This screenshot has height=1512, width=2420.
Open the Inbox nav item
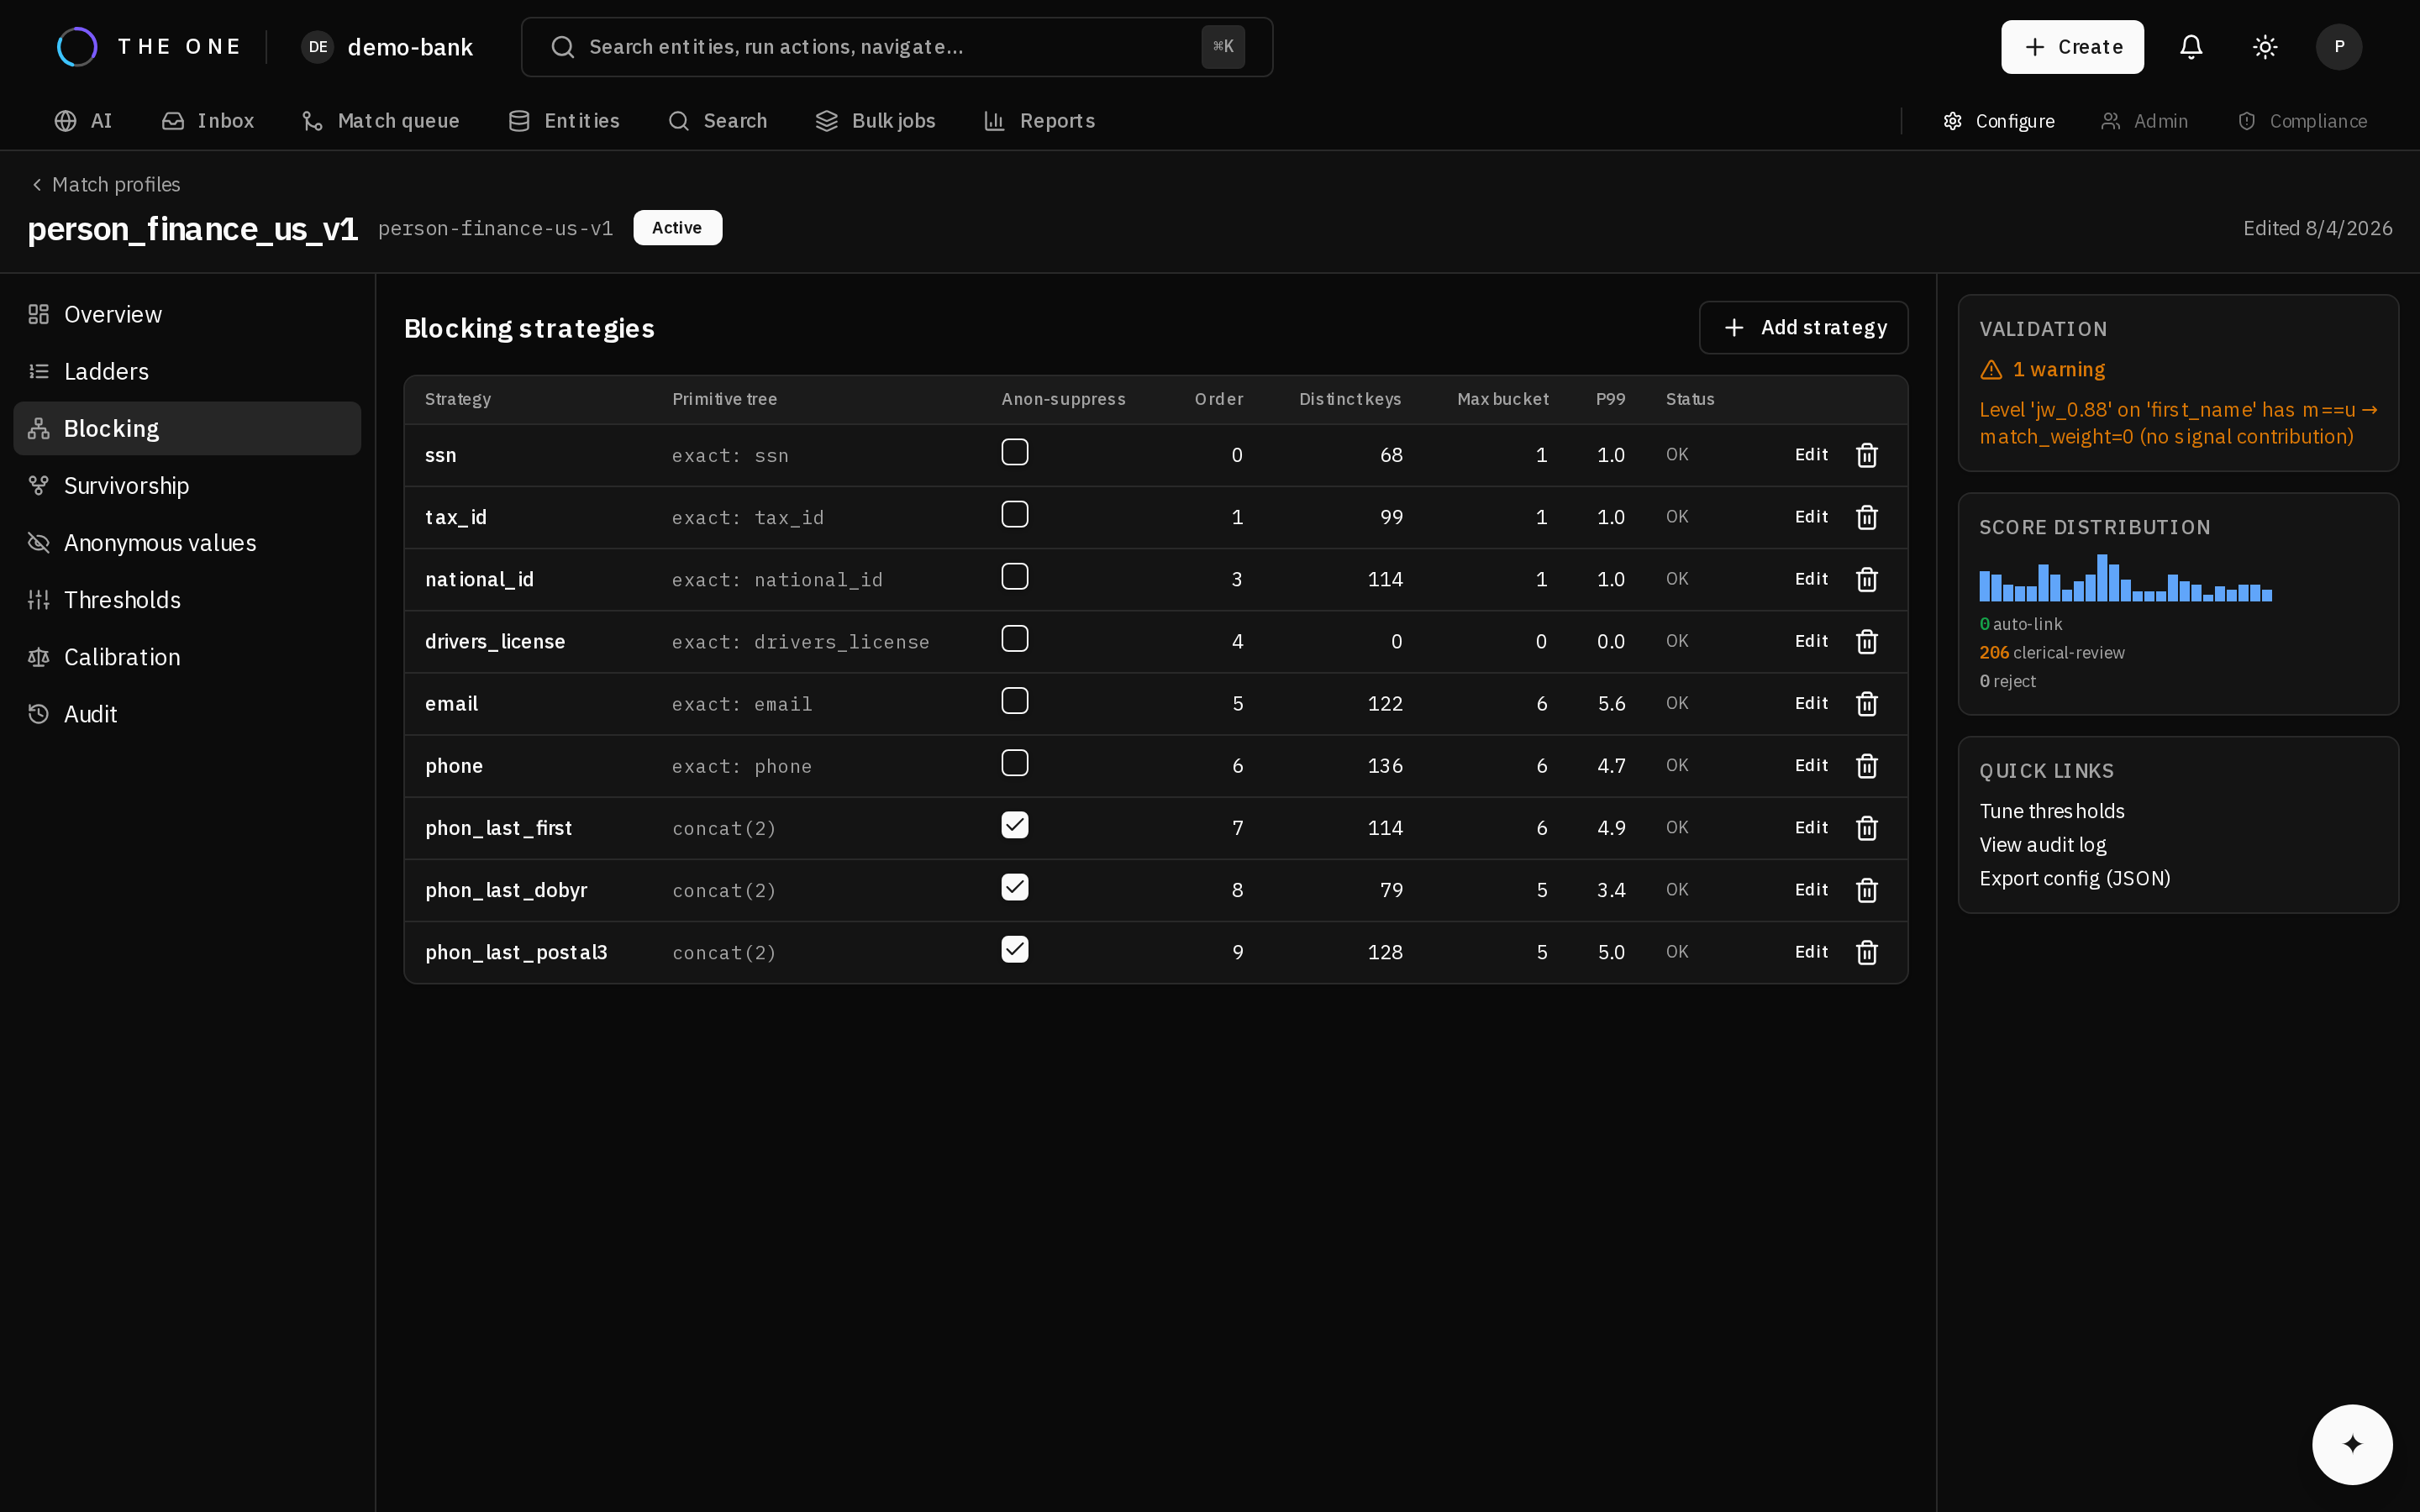[x=208, y=121]
